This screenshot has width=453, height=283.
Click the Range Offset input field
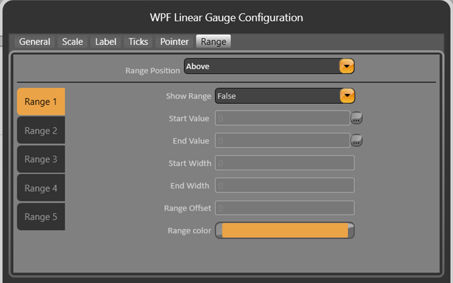point(284,208)
